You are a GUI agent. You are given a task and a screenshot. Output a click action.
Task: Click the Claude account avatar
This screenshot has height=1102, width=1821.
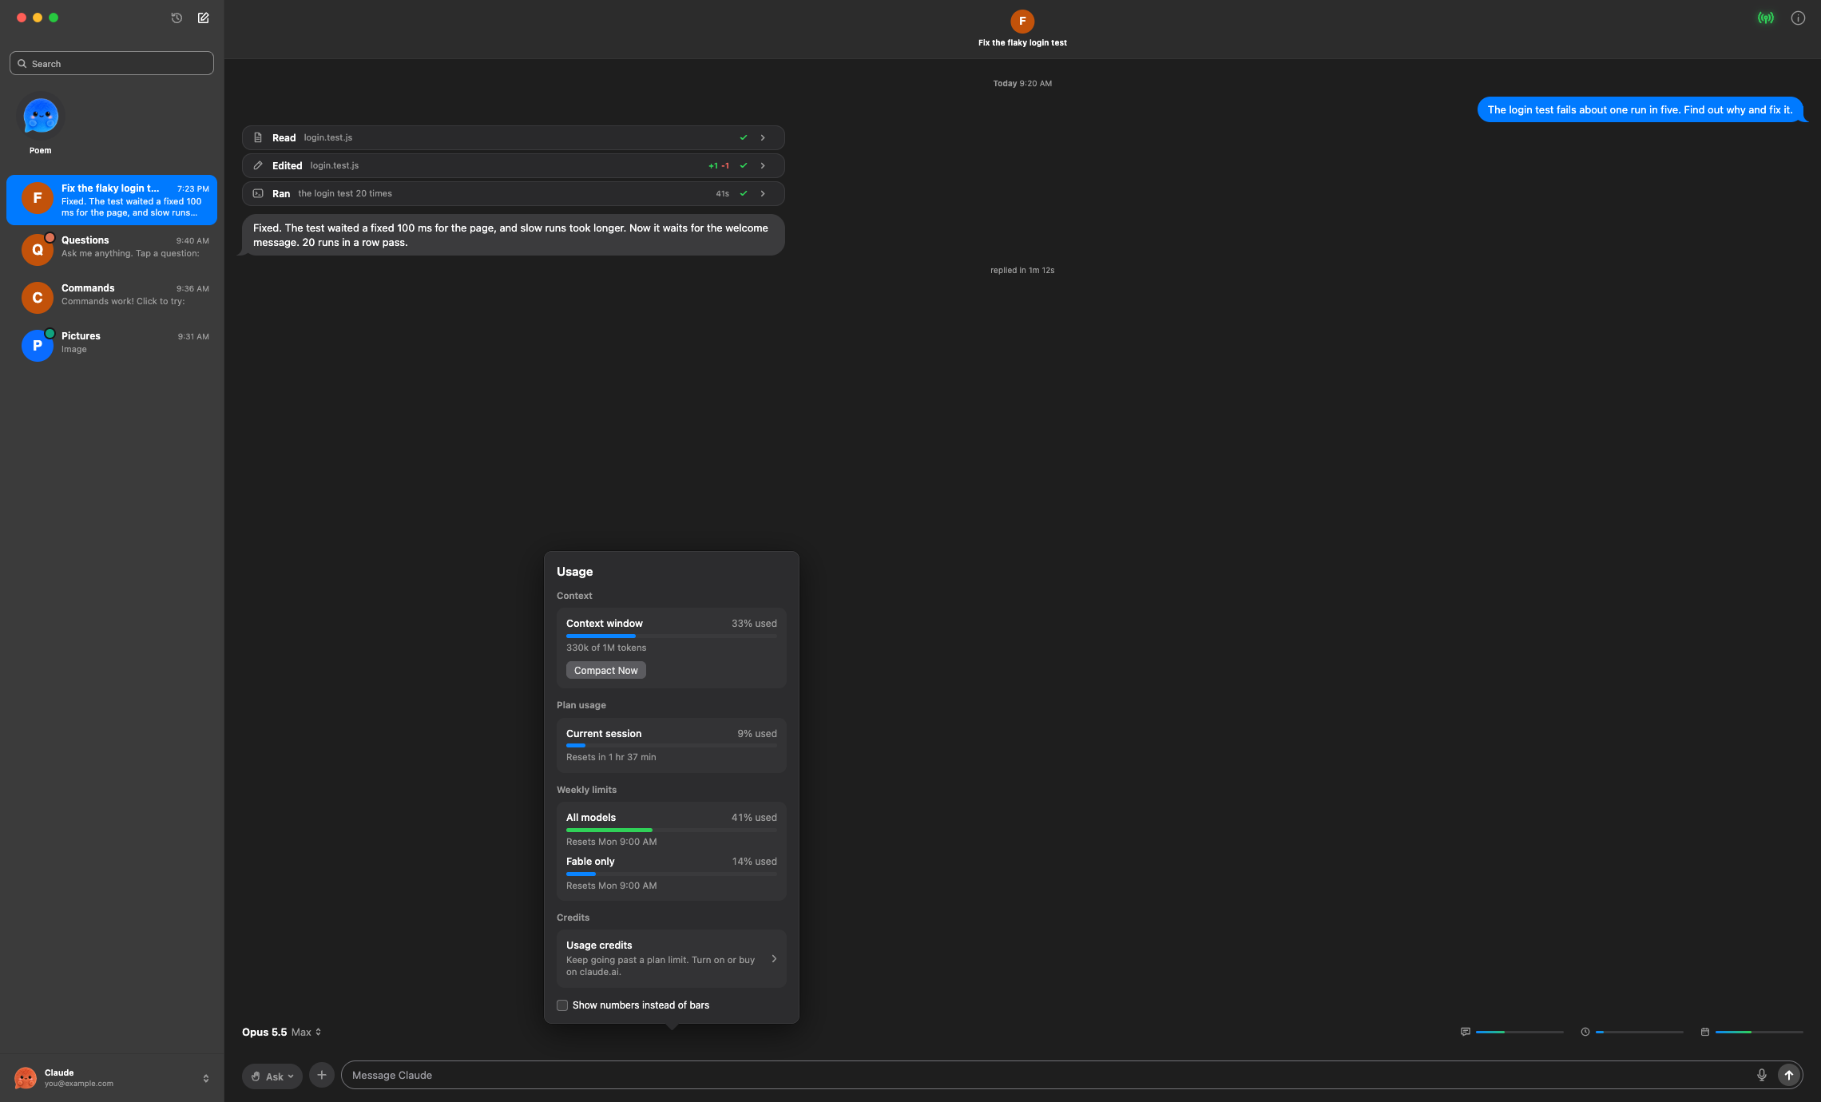coord(26,1078)
